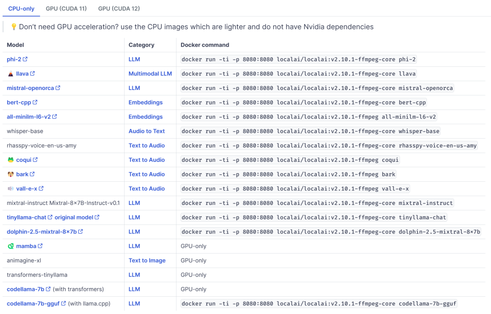Open the dolphin-2.5-mixtral-8x7b model link
Image resolution: width=491 pixels, height=314 pixels.
click(x=42, y=232)
